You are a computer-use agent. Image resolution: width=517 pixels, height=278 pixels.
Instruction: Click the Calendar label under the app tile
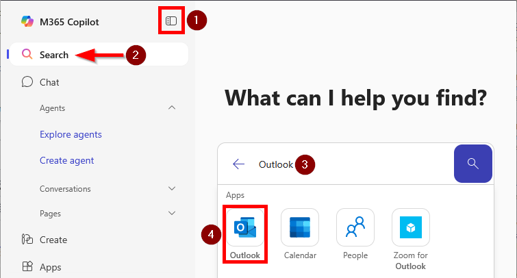pyautogui.click(x=300, y=255)
